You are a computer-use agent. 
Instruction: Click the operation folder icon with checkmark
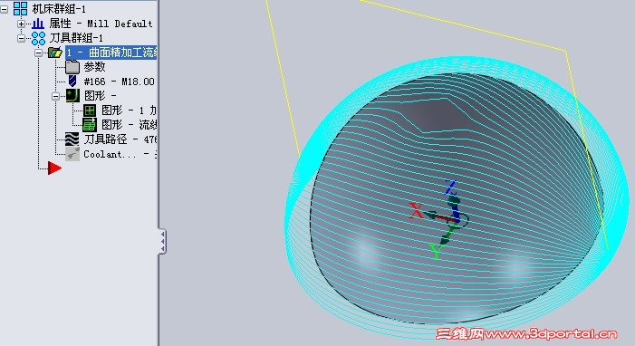click(55, 53)
